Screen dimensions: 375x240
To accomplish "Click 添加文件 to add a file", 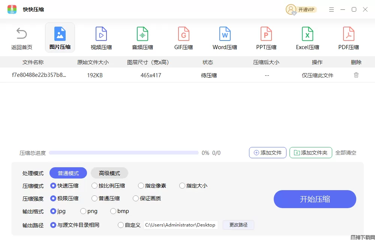I will point(268,153).
